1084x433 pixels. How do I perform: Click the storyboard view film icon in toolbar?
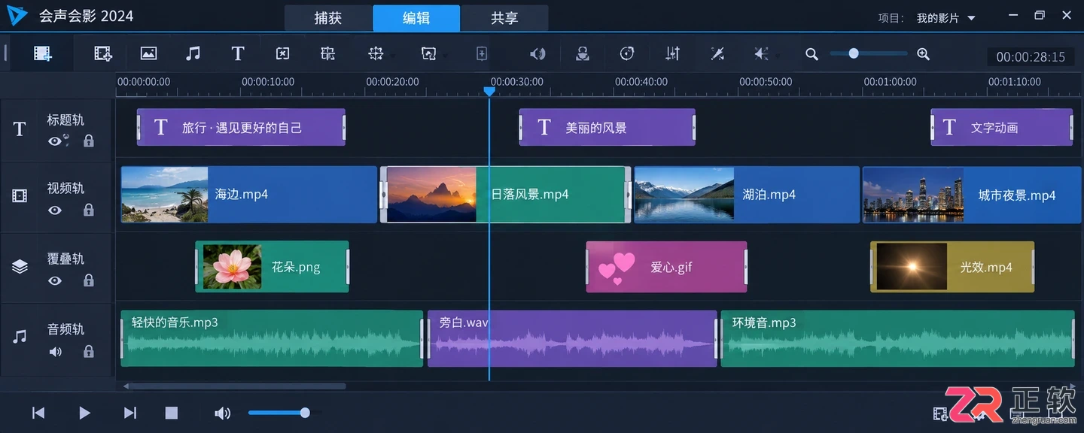pyautogui.click(x=42, y=53)
